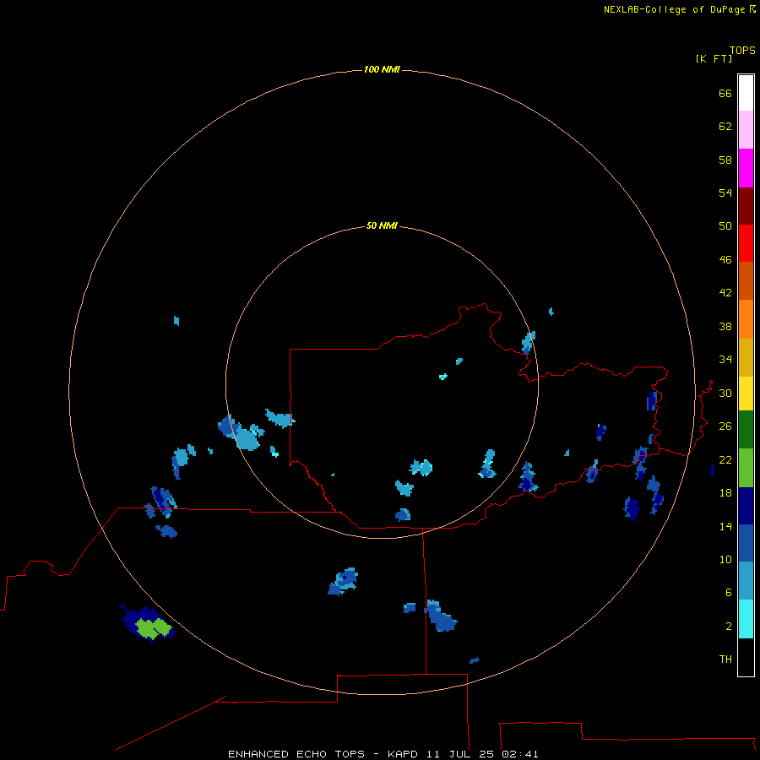Click the Enhanced Echo Tops KAPD title text
The height and width of the screenshot is (760, 760).
(x=383, y=754)
